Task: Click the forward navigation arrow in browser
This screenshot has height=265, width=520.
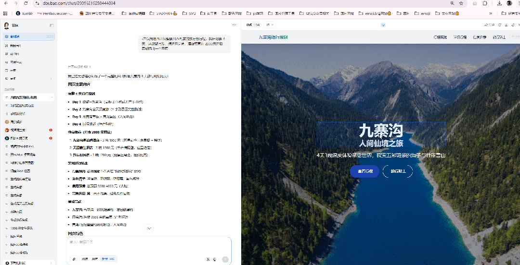Action: (16, 3)
